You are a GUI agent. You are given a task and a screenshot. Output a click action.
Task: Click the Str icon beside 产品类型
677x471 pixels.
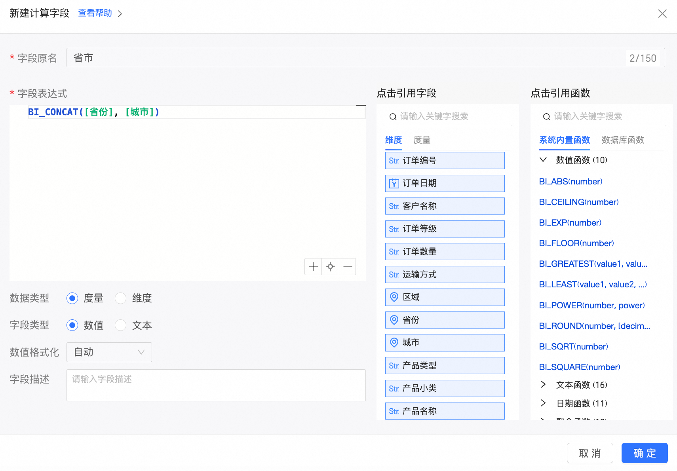pyautogui.click(x=394, y=366)
